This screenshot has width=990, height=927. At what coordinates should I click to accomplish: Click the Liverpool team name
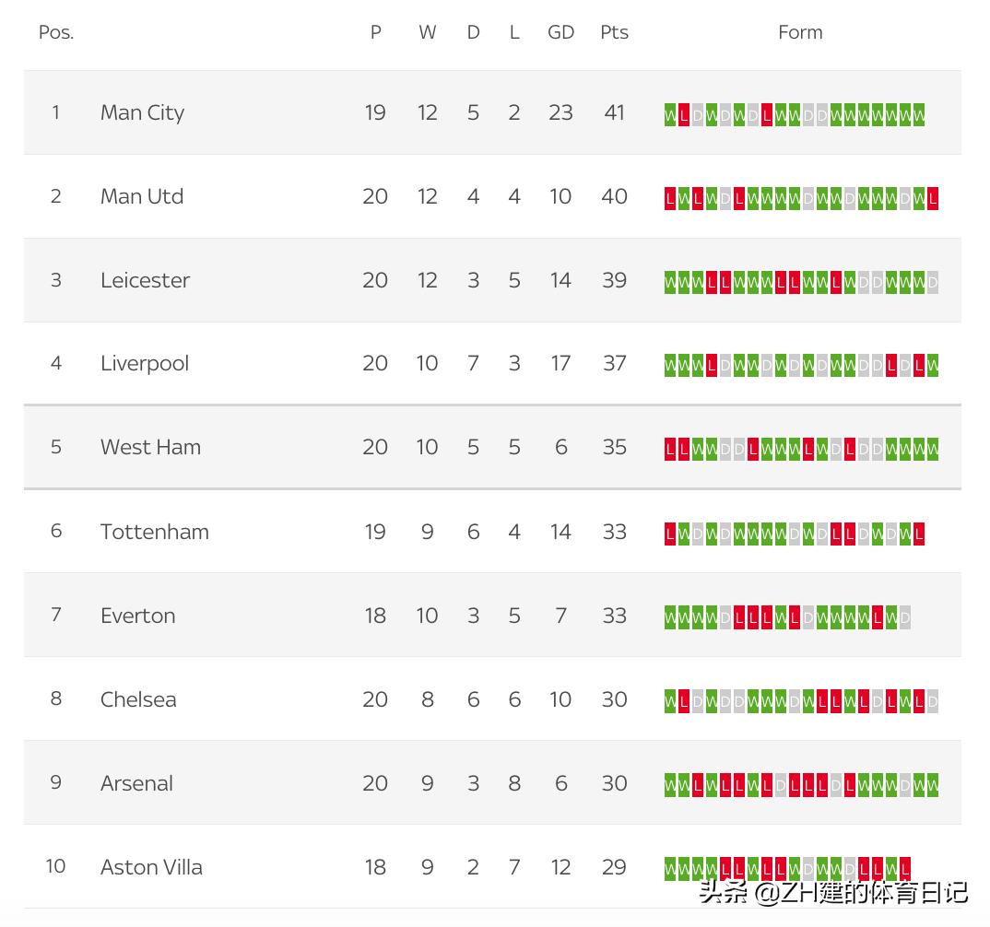145,363
